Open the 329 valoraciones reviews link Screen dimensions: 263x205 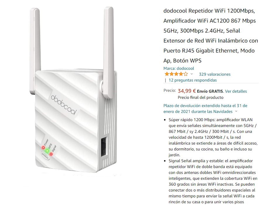215,74
